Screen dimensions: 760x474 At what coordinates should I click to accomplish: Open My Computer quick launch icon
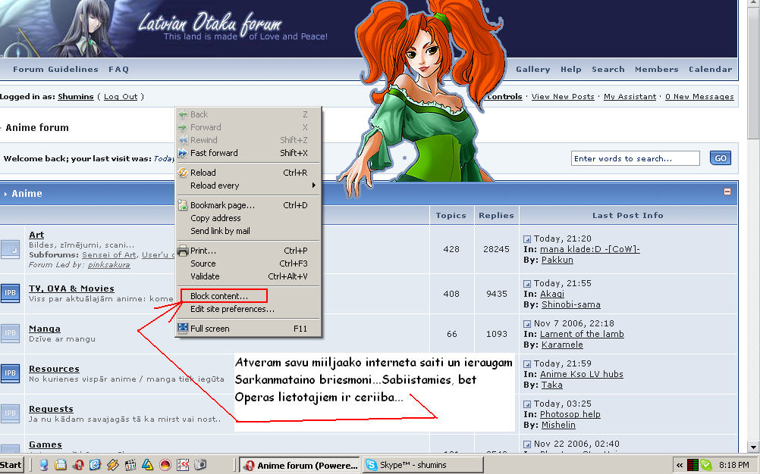tap(43, 466)
